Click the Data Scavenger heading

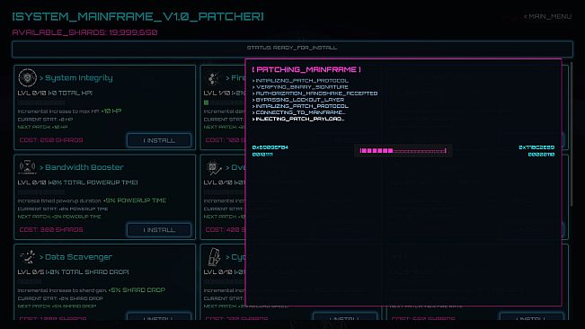75,257
